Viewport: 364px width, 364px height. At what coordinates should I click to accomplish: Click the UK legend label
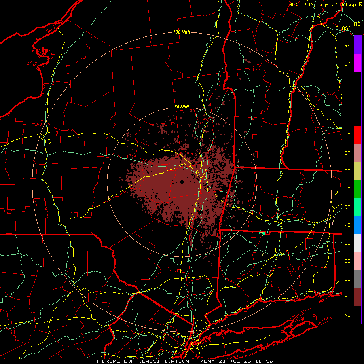[347, 63]
